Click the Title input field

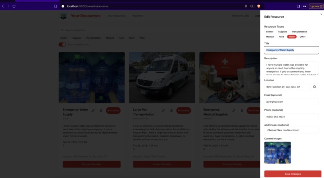point(291,50)
